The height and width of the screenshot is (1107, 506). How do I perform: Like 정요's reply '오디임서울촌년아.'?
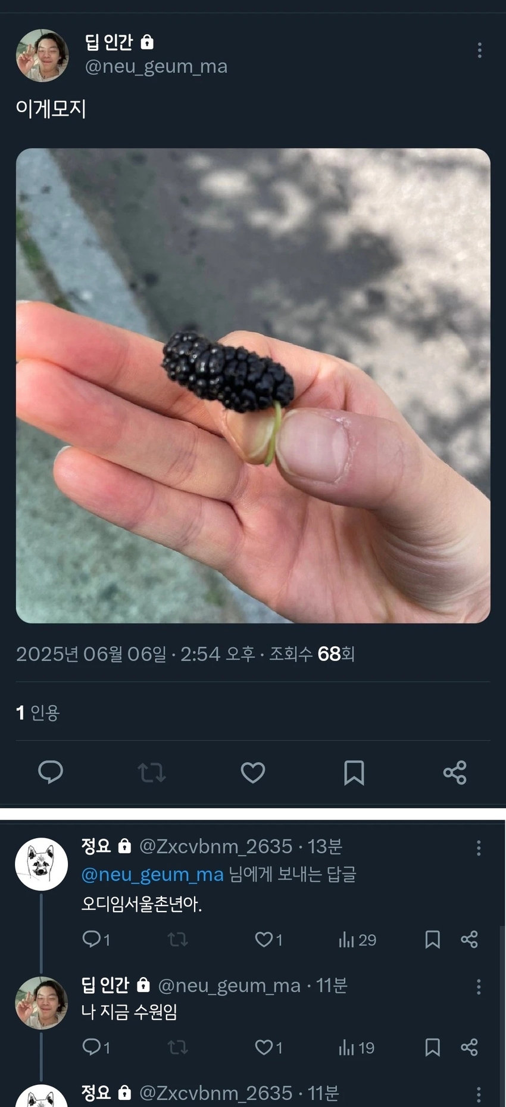(268, 939)
